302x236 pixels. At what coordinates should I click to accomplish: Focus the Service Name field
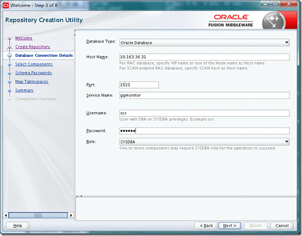pos(204,95)
